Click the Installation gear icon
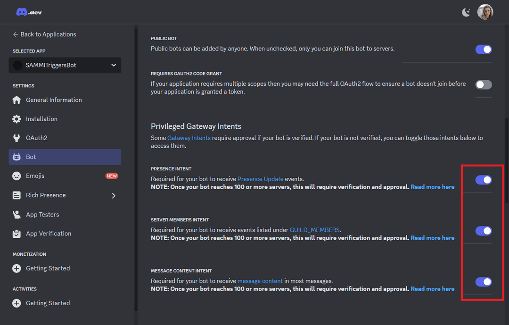 (x=16, y=119)
